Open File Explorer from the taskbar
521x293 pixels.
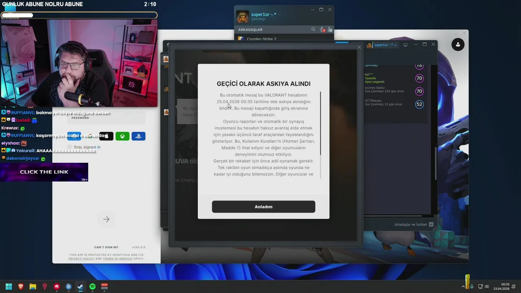click(33, 286)
